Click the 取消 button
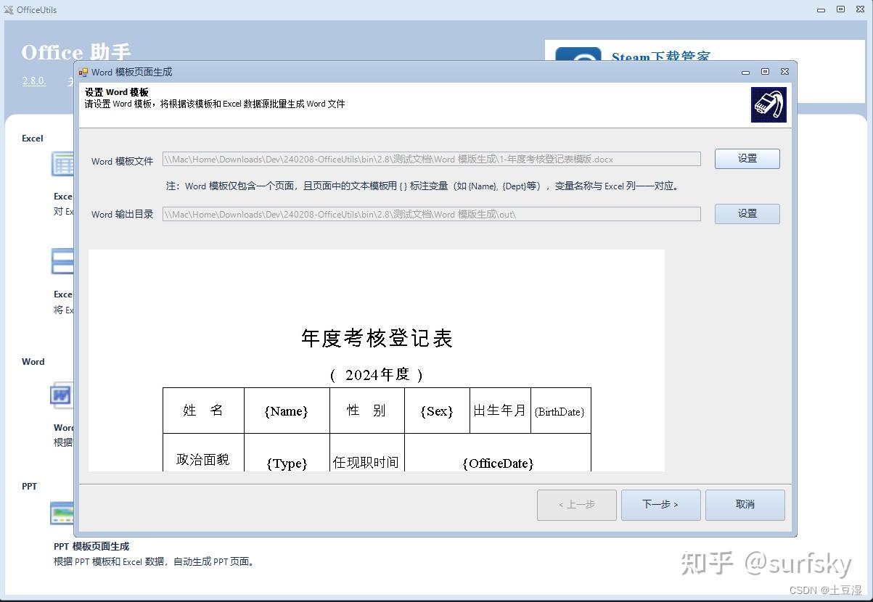The image size is (873, 602). tap(745, 505)
